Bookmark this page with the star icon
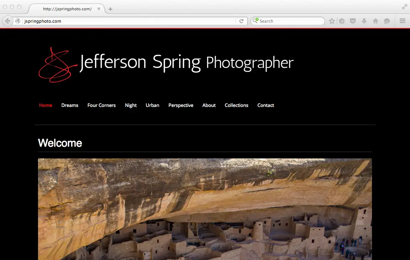The height and width of the screenshot is (260, 410). (332, 21)
